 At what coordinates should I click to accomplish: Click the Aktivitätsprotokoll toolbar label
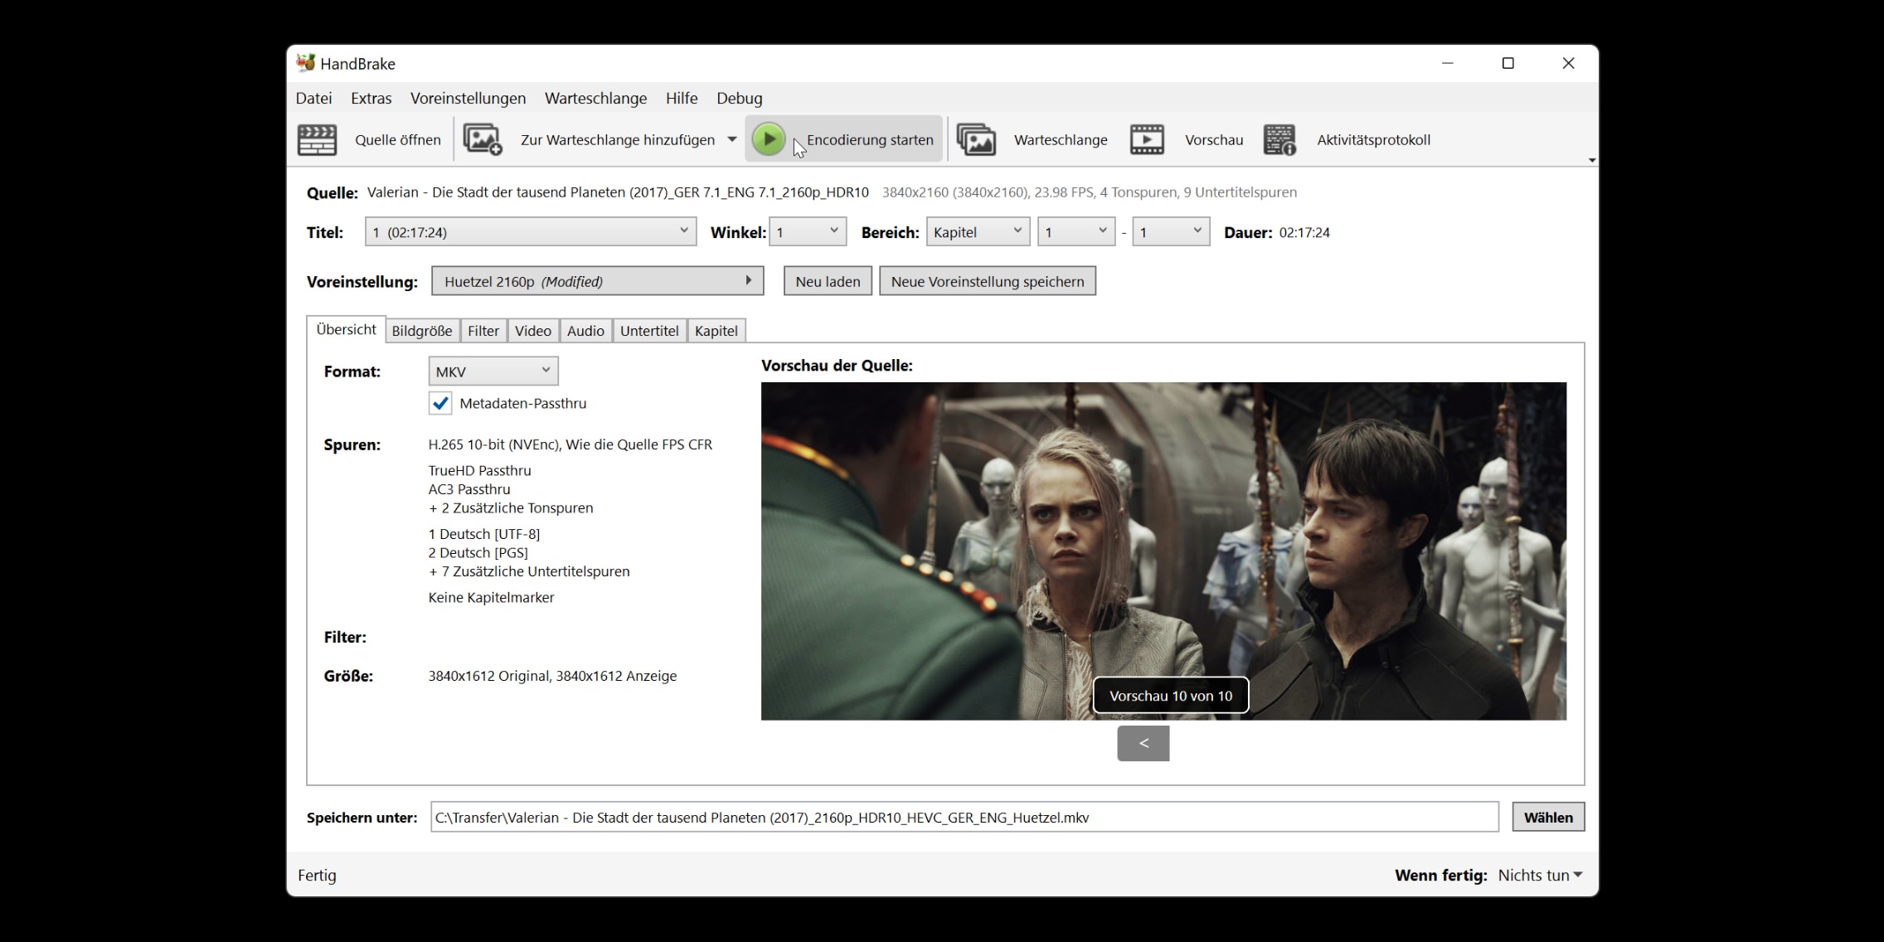pos(1373,139)
